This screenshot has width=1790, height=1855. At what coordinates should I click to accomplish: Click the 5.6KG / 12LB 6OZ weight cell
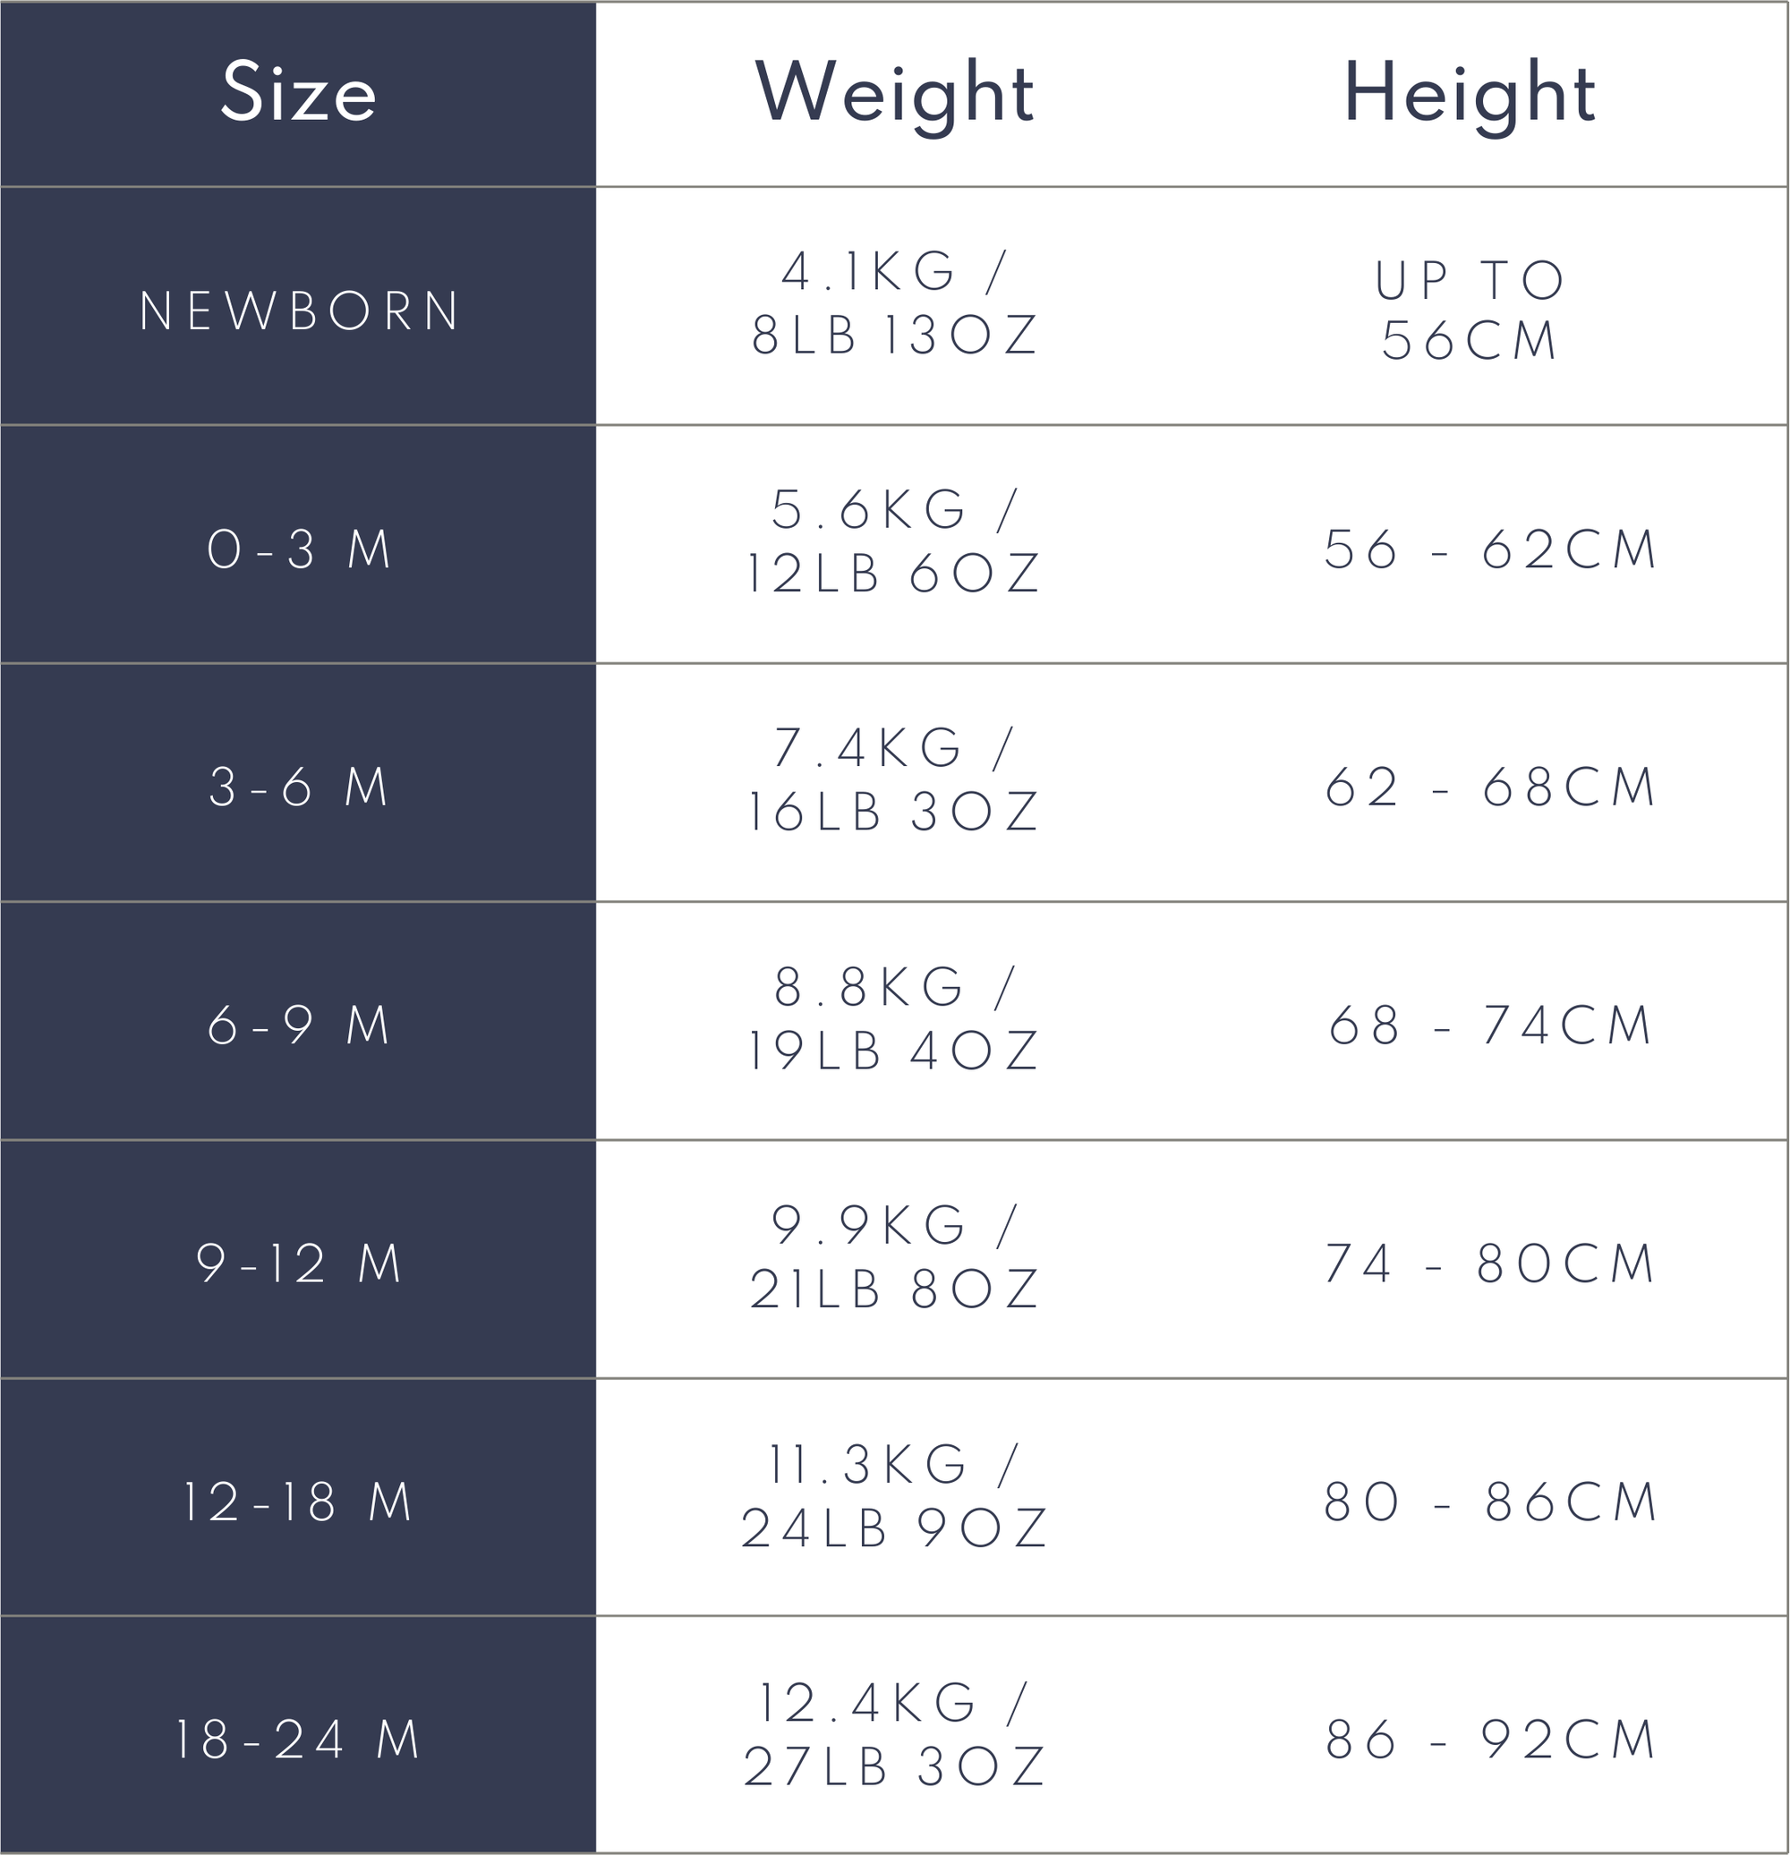tap(894, 542)
